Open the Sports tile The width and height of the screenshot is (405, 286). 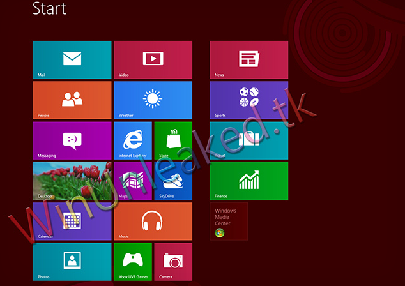pyautogui.click(x=248, y=100)
